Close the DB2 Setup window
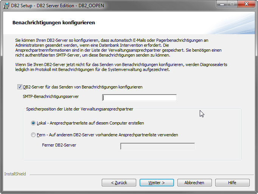 (x=246, y=4)
